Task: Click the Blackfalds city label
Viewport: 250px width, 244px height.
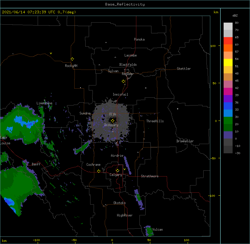Action: click(128, 65)
